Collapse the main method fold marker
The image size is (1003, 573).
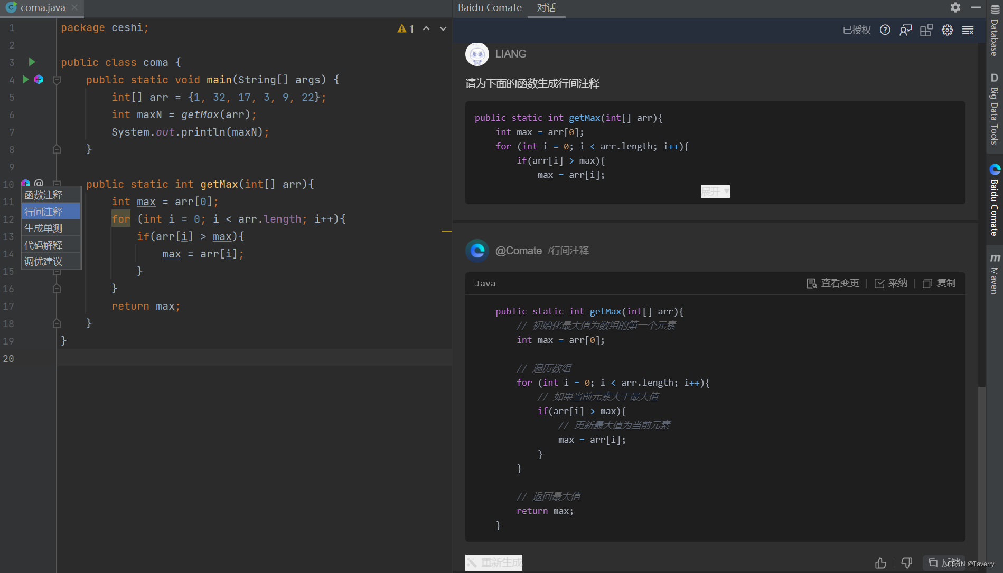point(57,80)
